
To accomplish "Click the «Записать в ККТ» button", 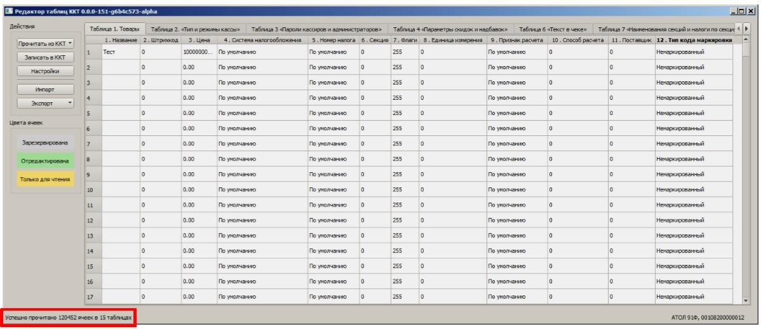I will pos(45,57).
